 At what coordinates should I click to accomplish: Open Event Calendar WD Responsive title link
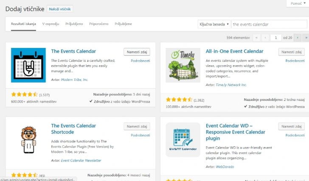coord(236,132)
